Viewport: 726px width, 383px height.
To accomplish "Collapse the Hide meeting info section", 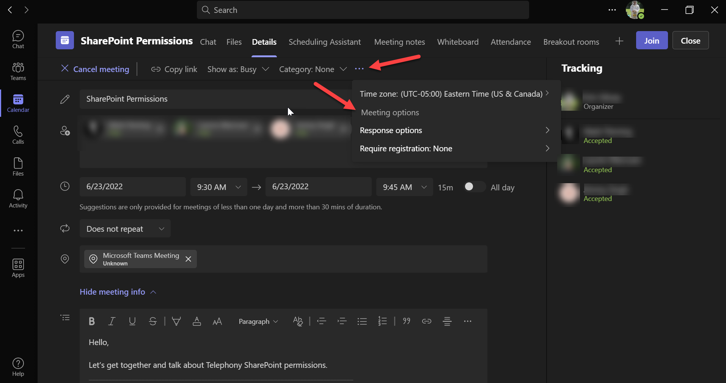I will pos(118,292).
